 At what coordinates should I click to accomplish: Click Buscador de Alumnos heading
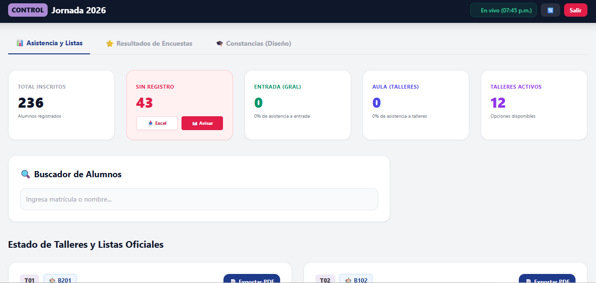pos(78,174)
